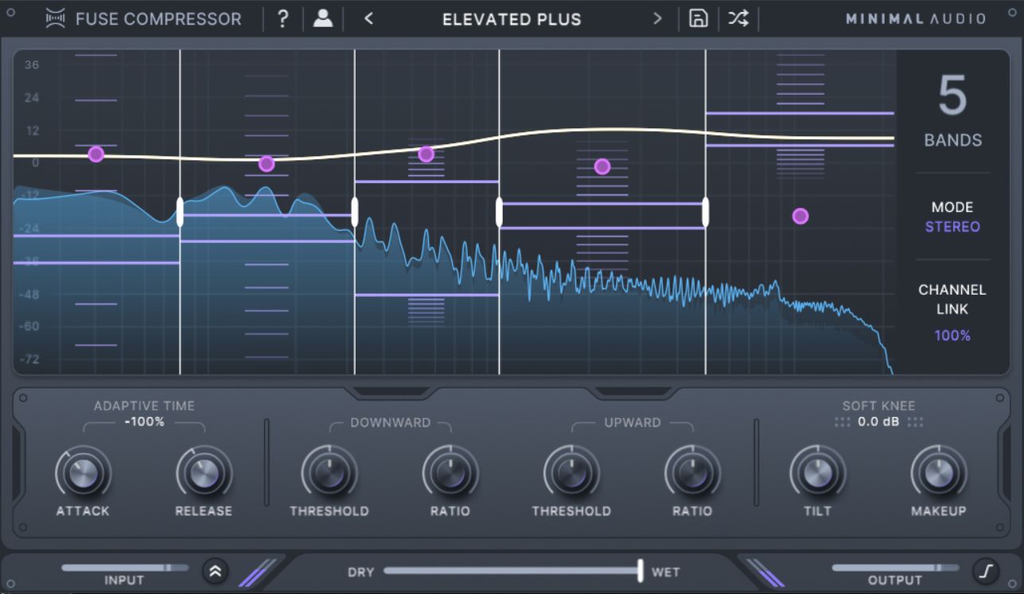Click the dots right of Soft Knee value
This screenshot has width=1024, height=594.
click(x=916, y=422)
